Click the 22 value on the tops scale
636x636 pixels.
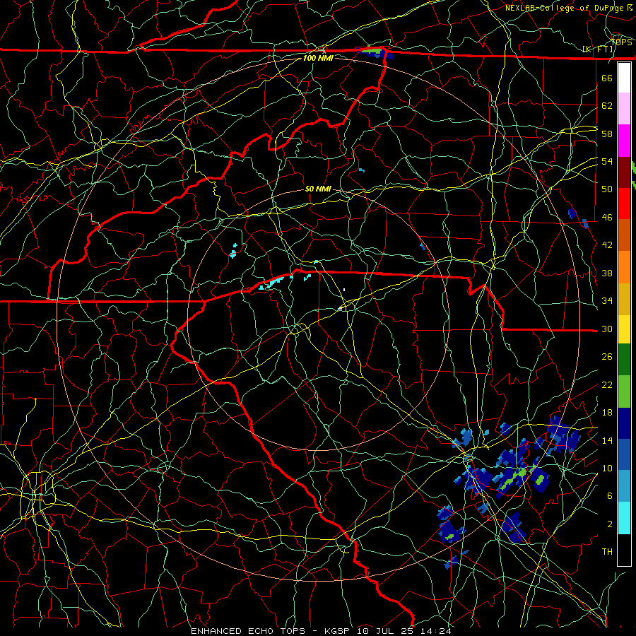click(x=607, y=384)
